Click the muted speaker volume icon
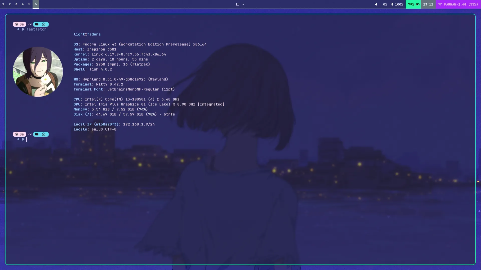Viewport: 481px width, 270px height. [376, 4]
